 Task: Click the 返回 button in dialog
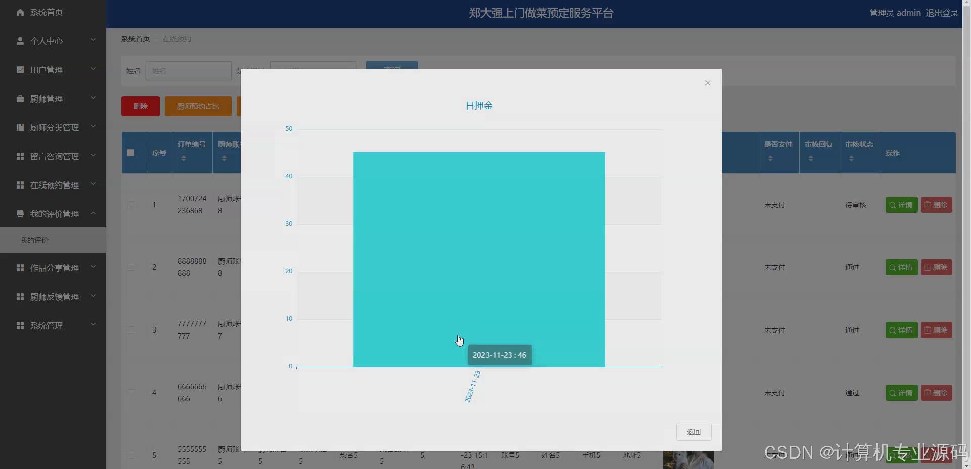[x=693, y=432]
